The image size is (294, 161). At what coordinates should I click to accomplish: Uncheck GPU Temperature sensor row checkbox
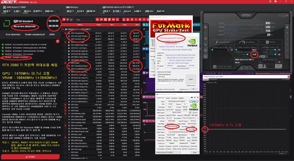[65, 33]
